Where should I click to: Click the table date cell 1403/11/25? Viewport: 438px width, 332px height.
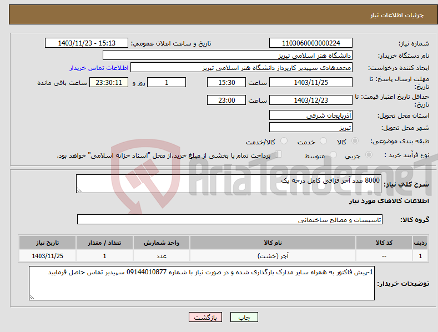48,256
